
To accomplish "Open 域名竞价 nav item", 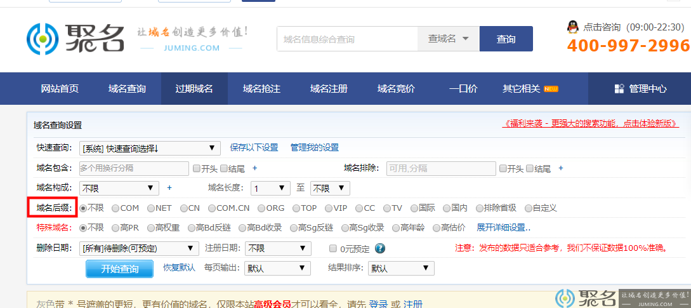I will tap(396, 89).
